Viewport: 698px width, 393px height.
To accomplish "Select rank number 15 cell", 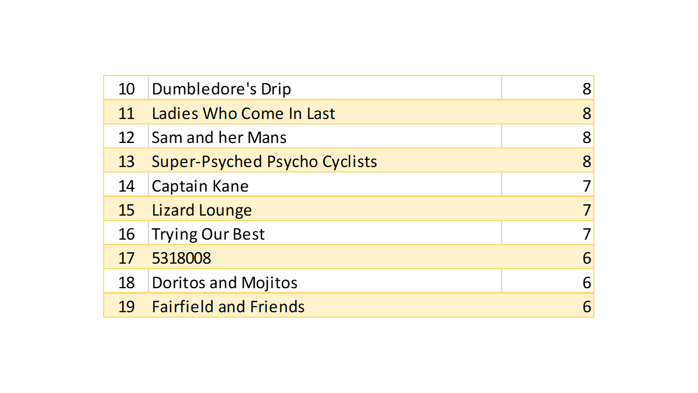I will point(126,210).
